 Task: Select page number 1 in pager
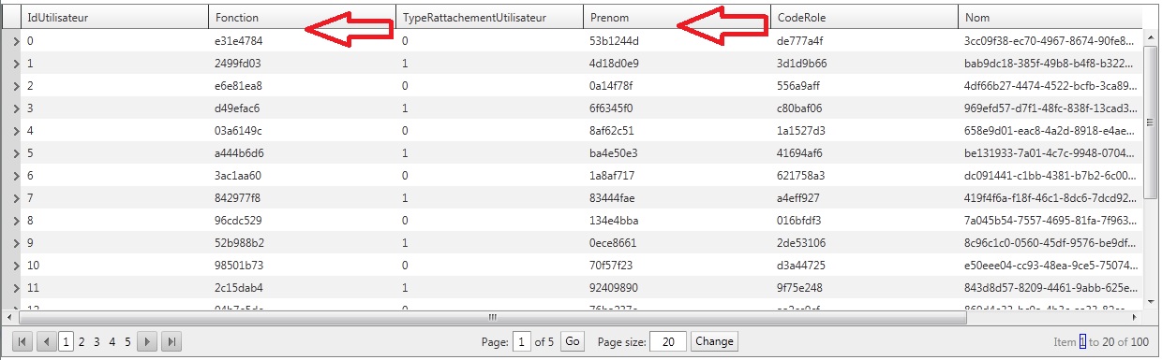click(67, 342)
